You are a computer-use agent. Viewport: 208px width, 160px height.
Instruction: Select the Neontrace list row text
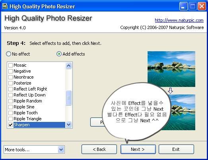tap(23, 77)
